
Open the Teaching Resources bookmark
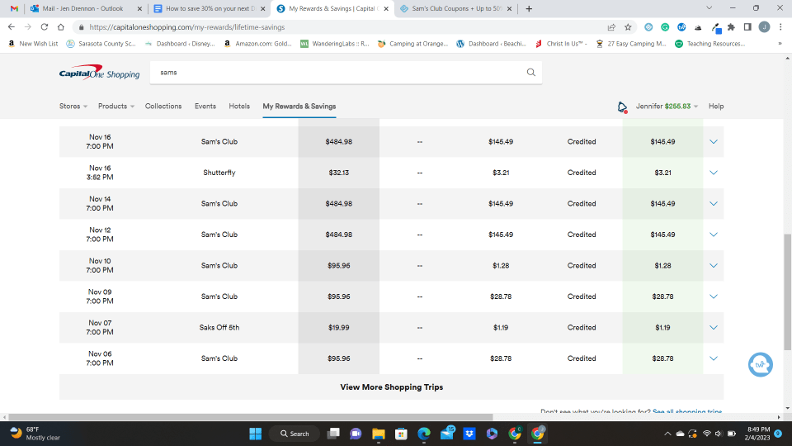click(x=710, y=44)
